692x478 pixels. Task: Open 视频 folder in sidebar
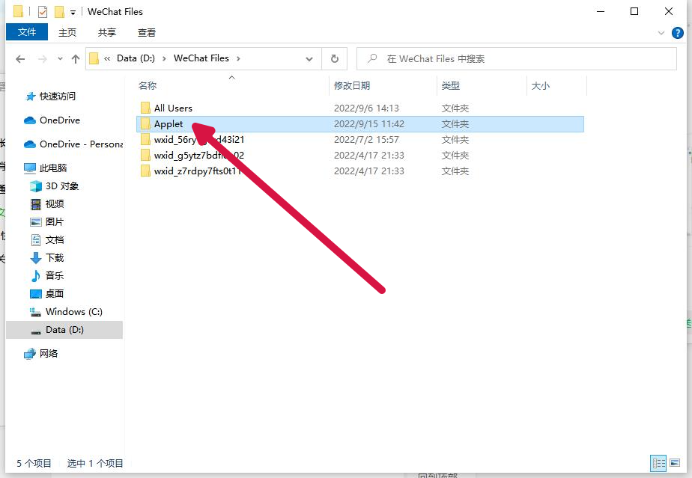point(54,203)
